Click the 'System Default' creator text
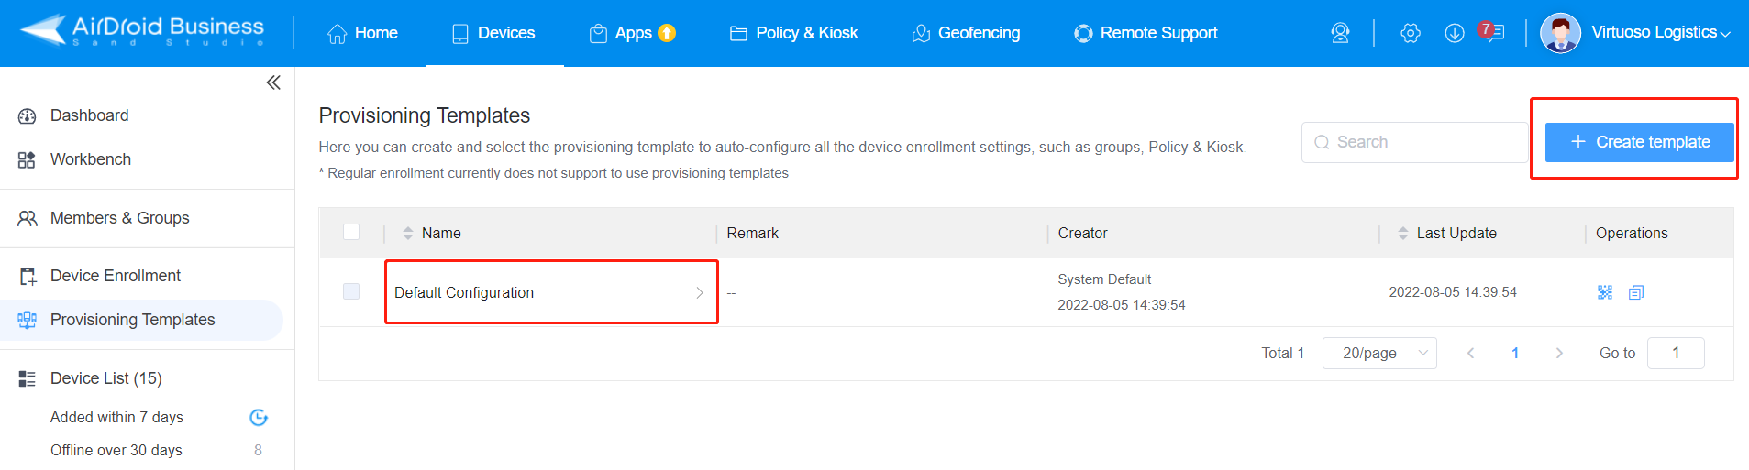 pos(1104,279)
